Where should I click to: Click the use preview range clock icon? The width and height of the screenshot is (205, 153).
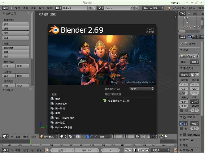[x=46, y=150]
